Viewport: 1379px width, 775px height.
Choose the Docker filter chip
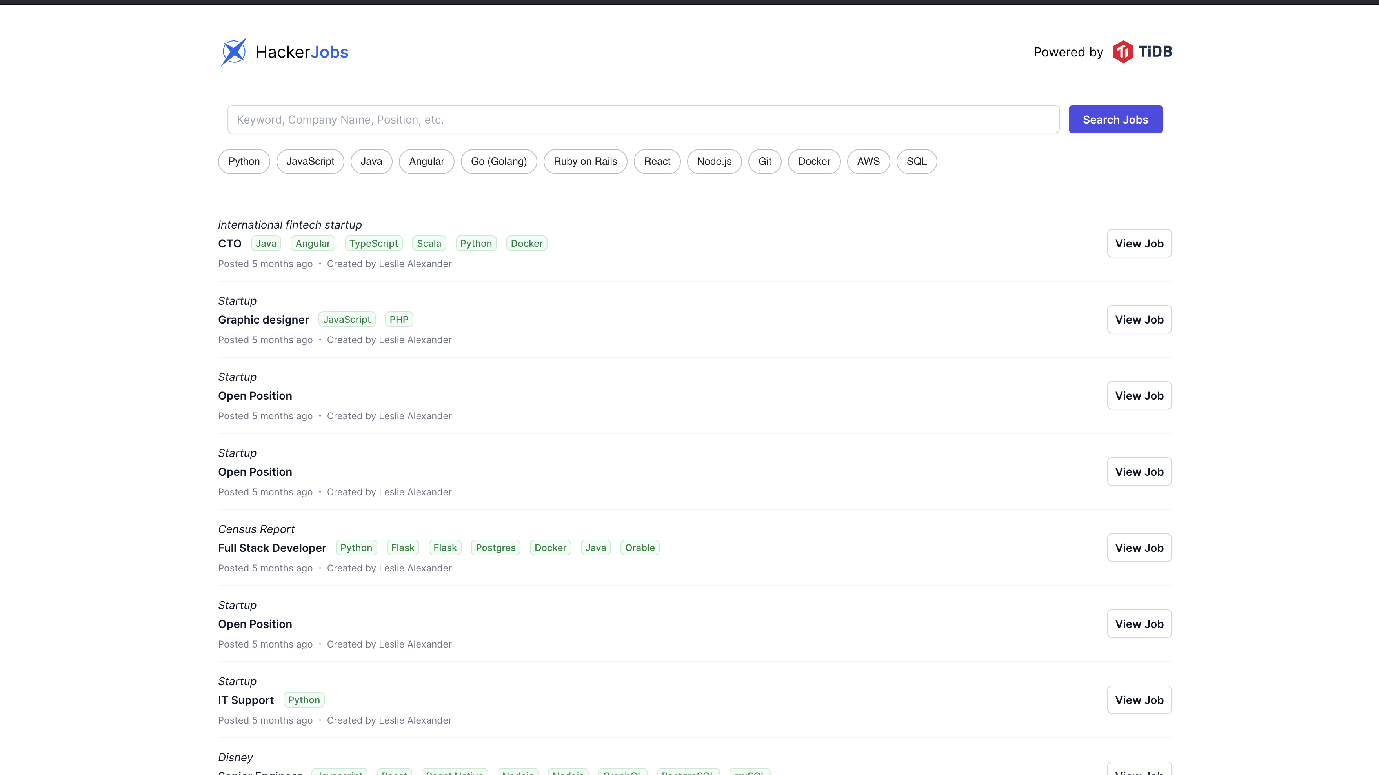[814, 162]
